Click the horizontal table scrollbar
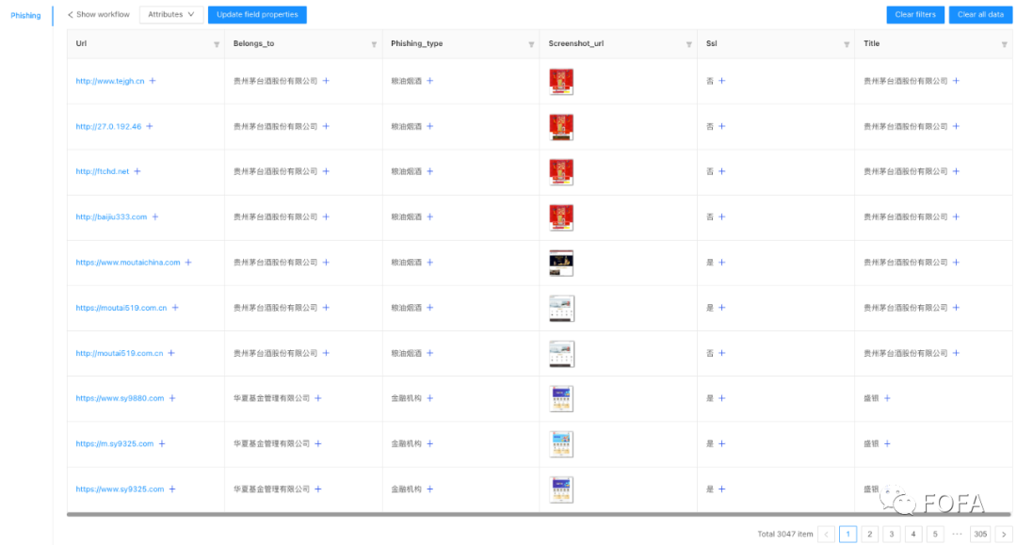 539,515
